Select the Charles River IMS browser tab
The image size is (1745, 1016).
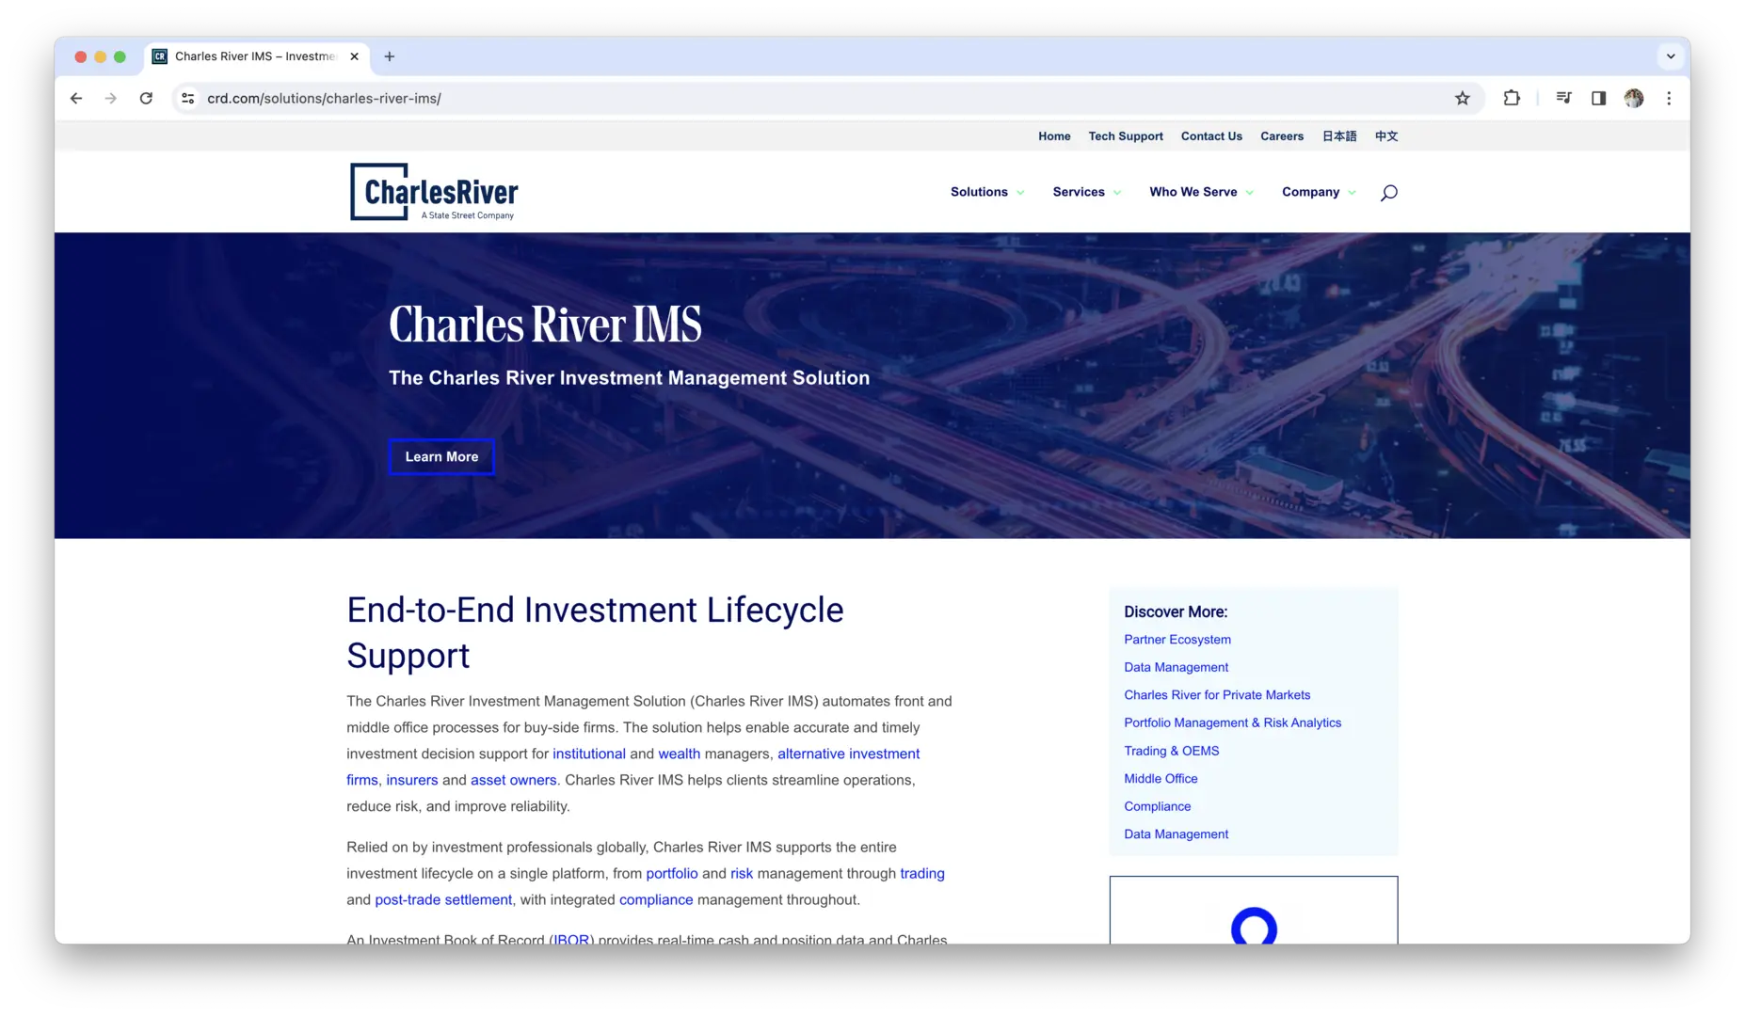pyautogui.click(x=256, y=56)
